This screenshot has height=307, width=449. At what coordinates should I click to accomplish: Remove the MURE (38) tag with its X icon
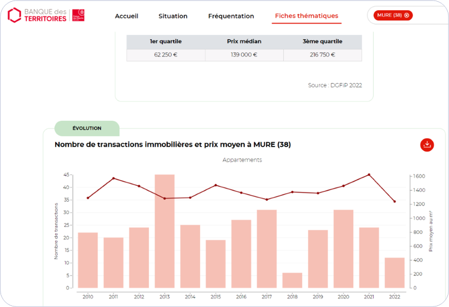407,15
